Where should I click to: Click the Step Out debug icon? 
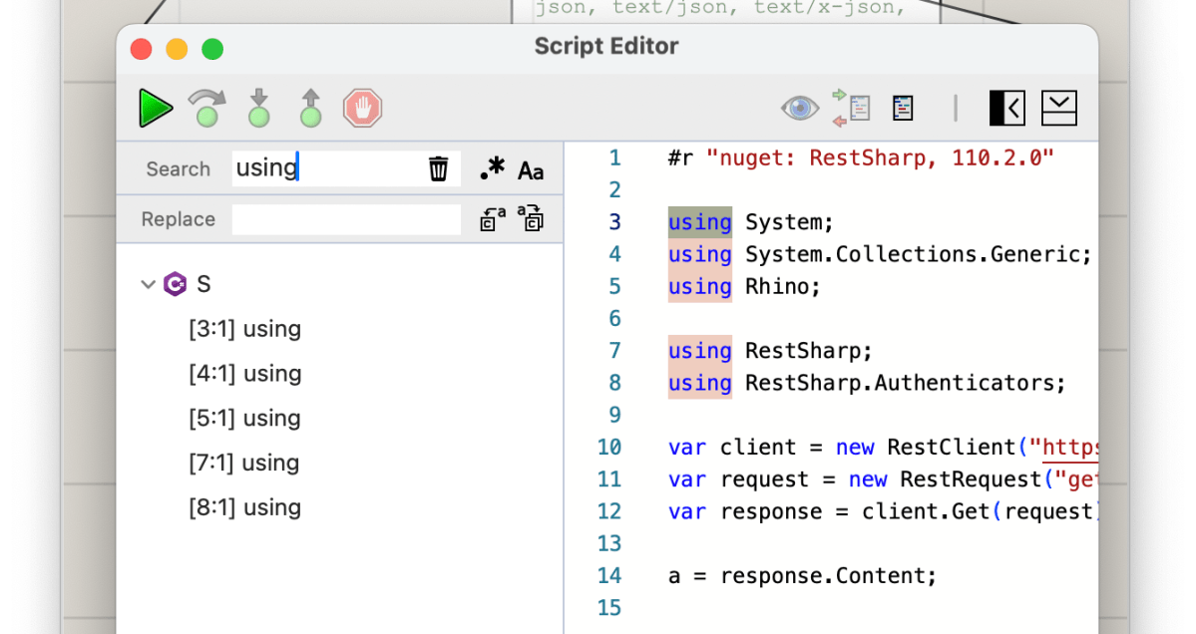pos(310,108)
